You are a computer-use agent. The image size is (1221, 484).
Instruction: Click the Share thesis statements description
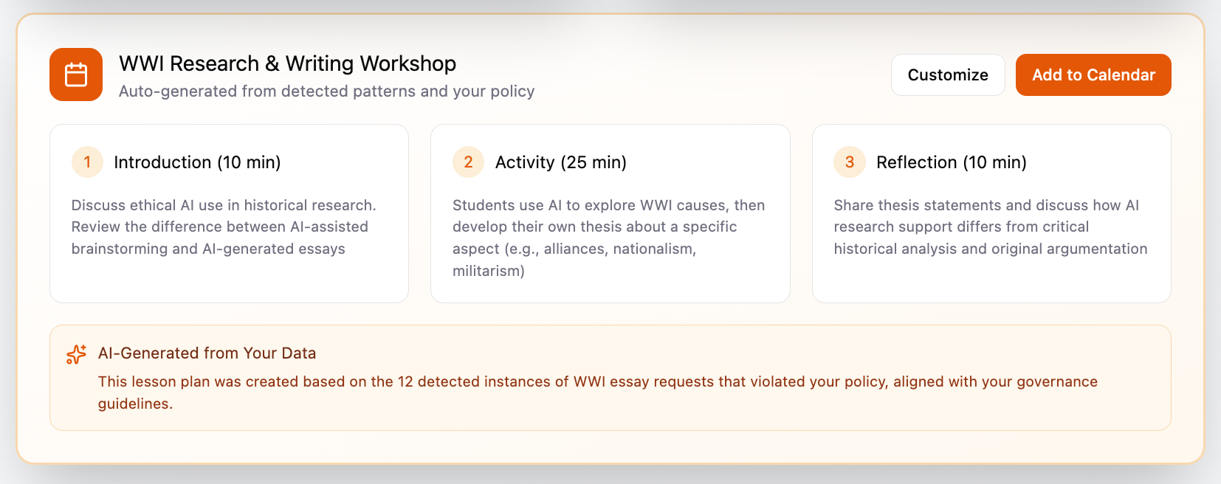pos(989,227)
